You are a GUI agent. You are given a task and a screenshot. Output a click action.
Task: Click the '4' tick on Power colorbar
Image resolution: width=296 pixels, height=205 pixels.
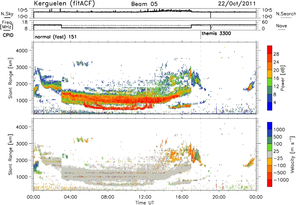275,102
